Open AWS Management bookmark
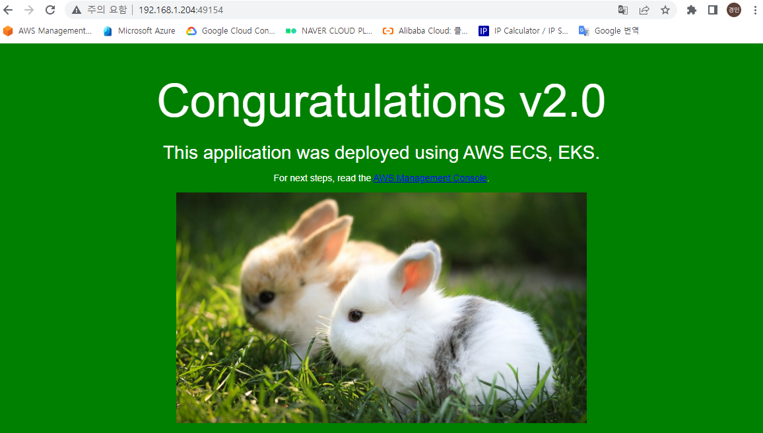 [48, 30]
